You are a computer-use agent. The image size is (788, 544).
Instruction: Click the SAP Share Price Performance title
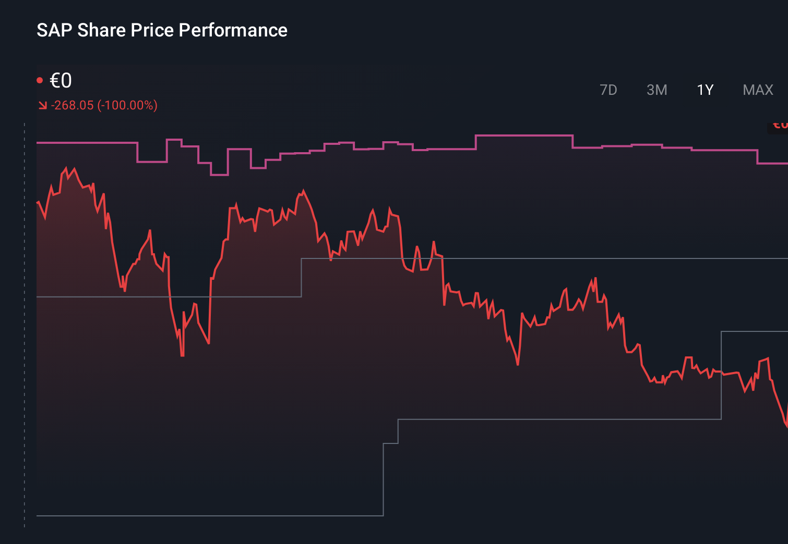tap(162, 30)
